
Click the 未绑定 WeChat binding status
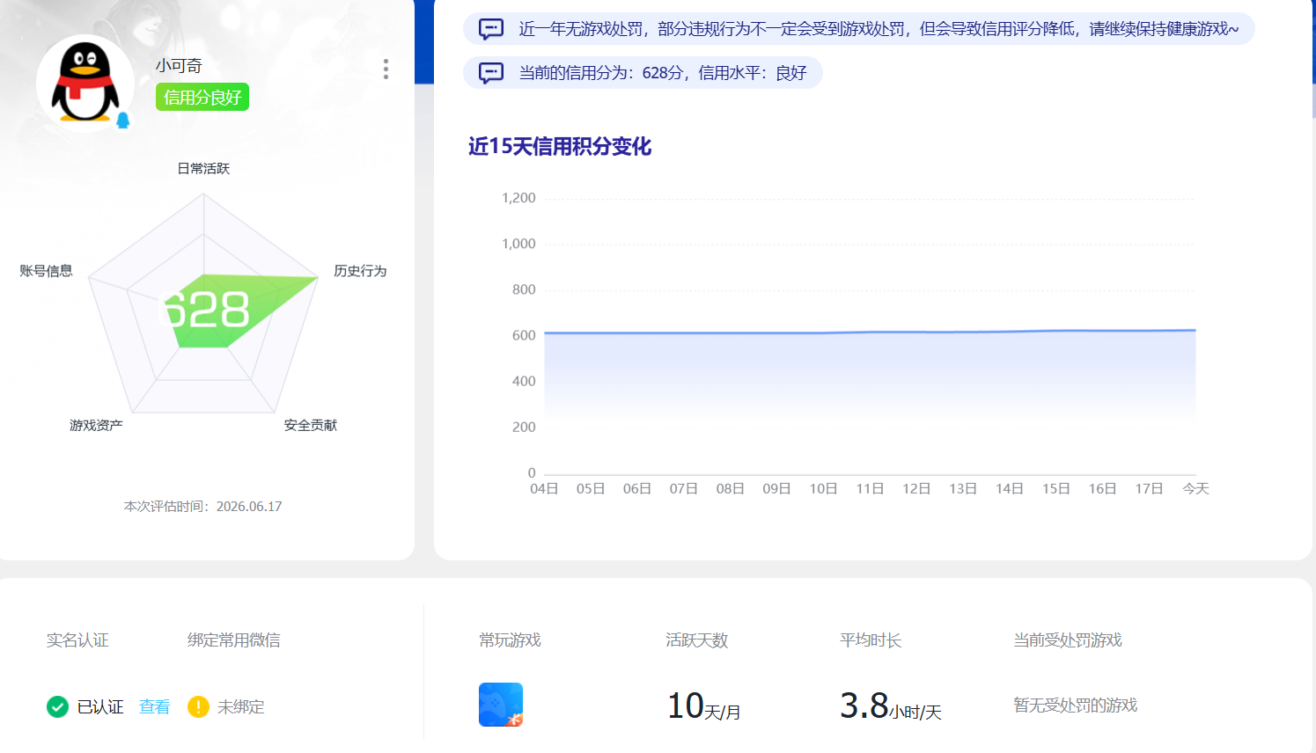click(x=241, y=706)
